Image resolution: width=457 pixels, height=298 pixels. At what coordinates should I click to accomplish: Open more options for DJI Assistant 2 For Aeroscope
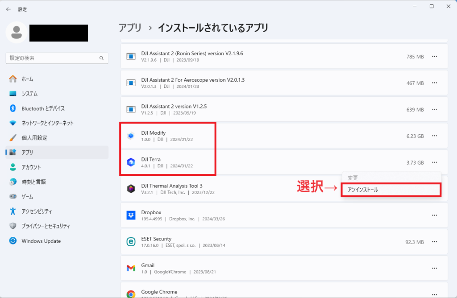point(435,83)
